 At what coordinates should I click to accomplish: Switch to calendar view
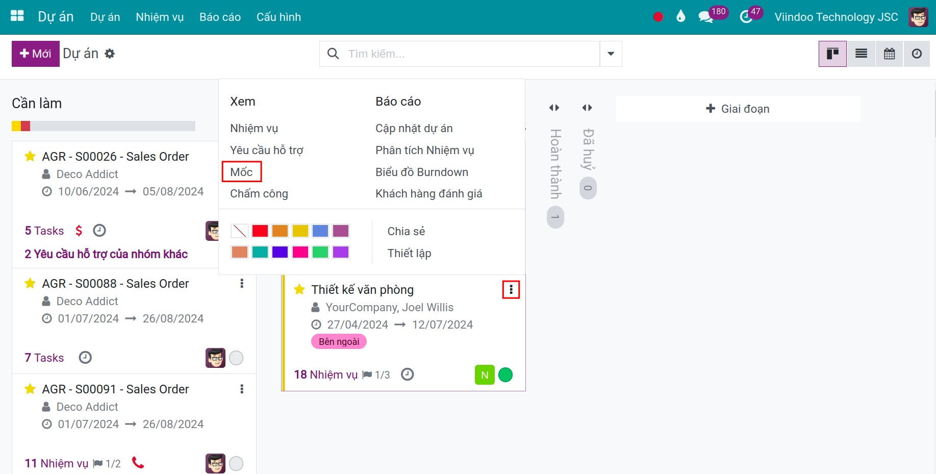click(x=889, y=54)
